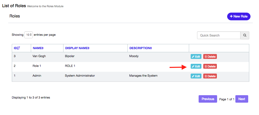
Task: Delete the Admin role
Action: coord(210,76)
